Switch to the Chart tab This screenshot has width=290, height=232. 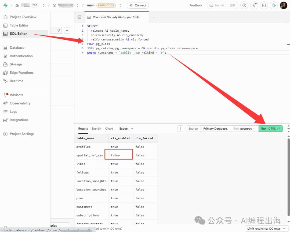click(x=109, y=129)
